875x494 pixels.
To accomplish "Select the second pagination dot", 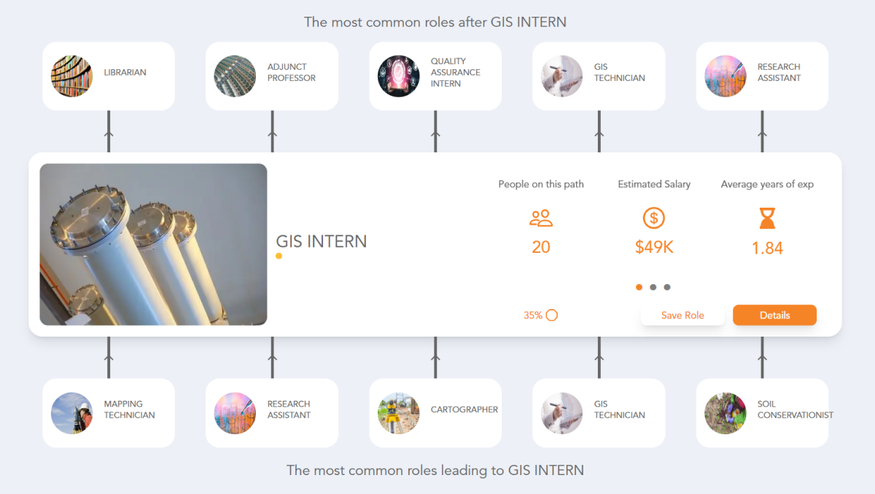I will [x=653, y=287].
